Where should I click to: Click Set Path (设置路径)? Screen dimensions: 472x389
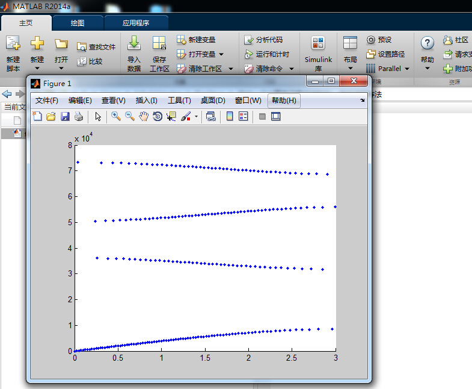tap(385, 54)
